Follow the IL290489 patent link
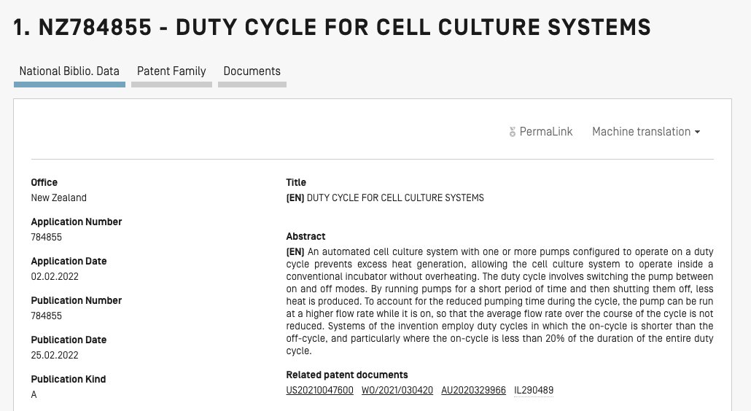751x411 pixels. pyautogui.click(x=534, y=391)
